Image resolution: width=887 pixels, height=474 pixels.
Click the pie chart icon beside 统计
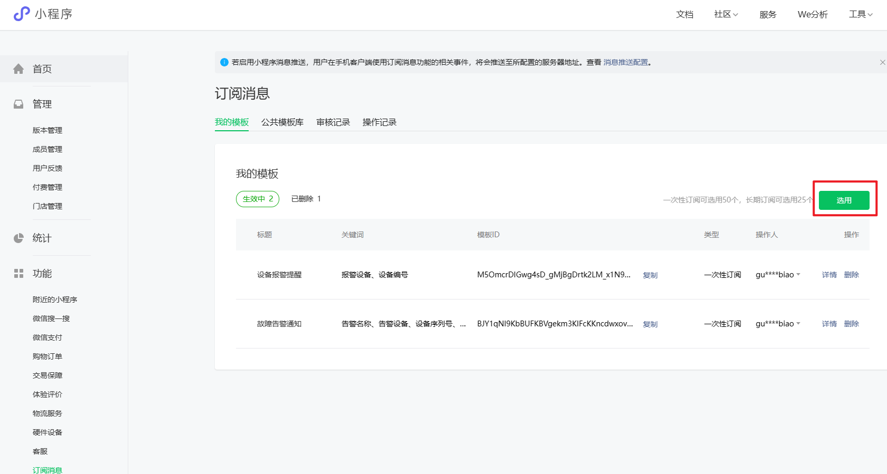[x=18, y=238]
